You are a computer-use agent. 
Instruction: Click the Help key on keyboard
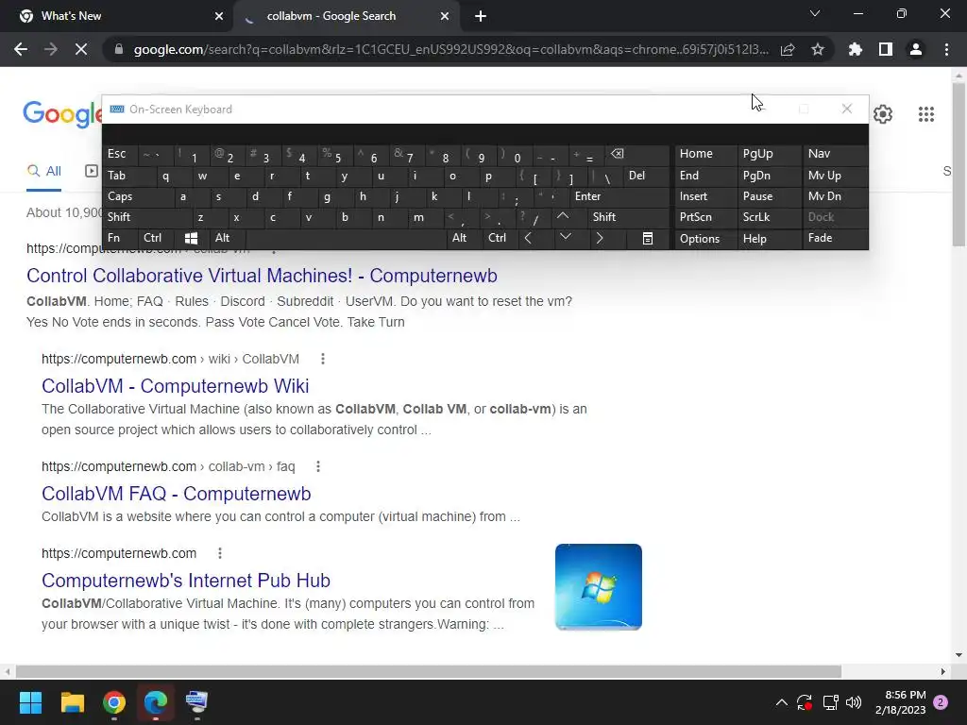[769, 238]
